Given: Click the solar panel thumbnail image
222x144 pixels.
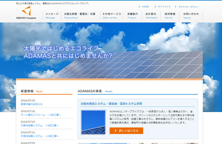Looking at the screenshot, I should [x=93, y=122].
